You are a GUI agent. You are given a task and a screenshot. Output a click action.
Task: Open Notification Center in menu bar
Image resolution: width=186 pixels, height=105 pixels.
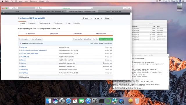click(x=183, y=1)
